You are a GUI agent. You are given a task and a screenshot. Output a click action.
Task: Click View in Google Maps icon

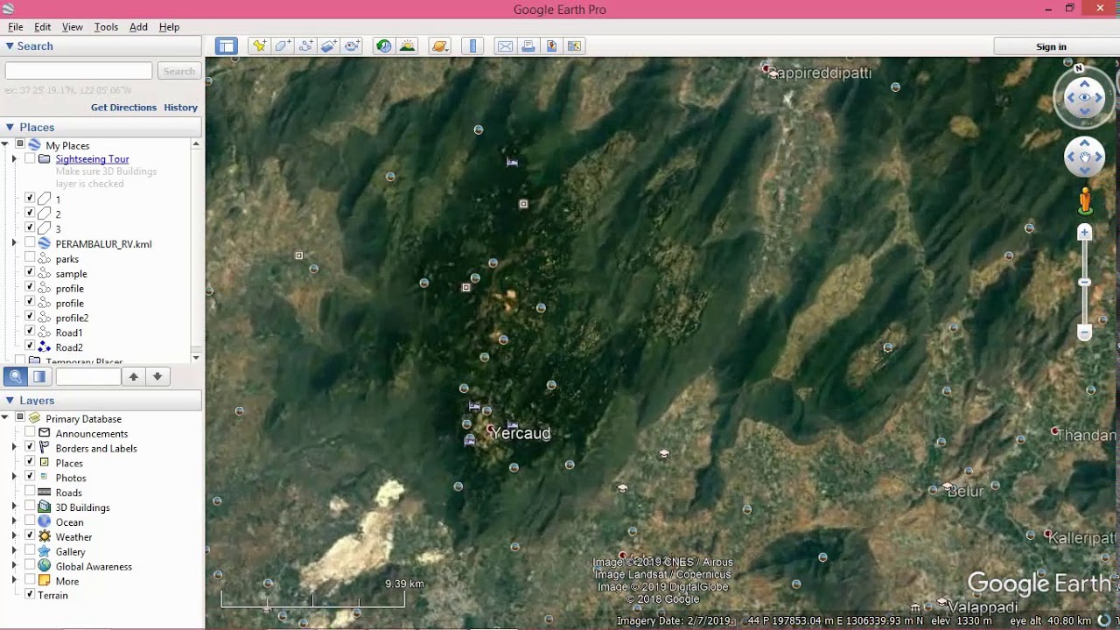click(x=574, y=46)
